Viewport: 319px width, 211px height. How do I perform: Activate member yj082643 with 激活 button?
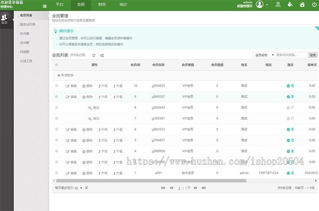coord(94,108)
